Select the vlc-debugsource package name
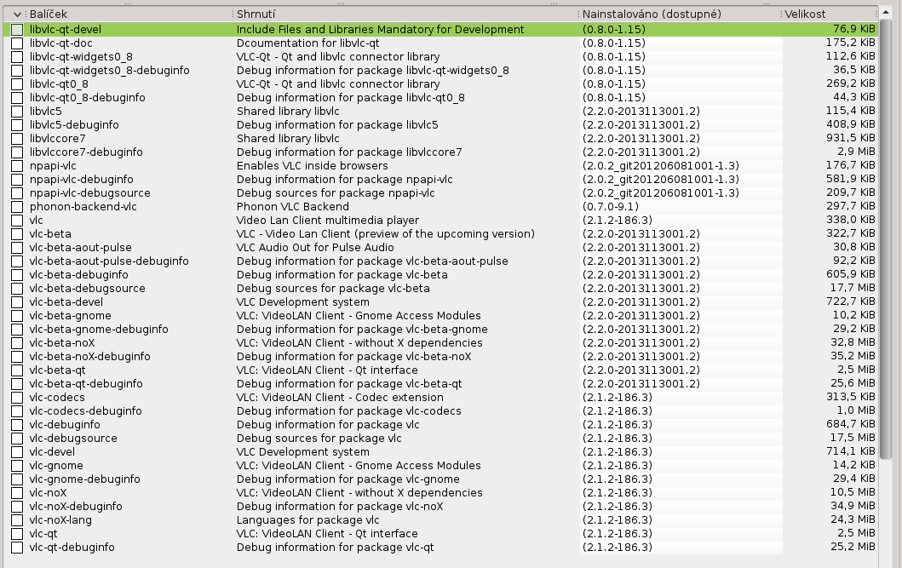Screen dimensions: 902x568 [x=73, y=439]
